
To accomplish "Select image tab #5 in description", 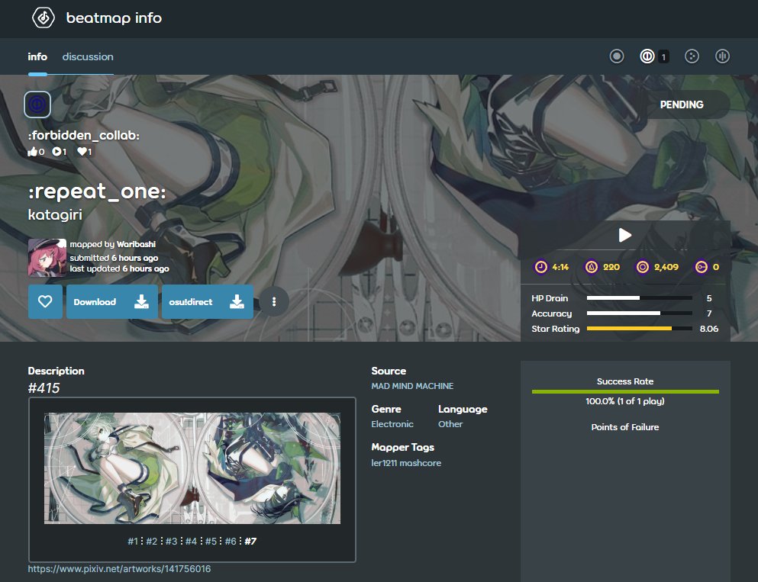I will tap(211, 541).
